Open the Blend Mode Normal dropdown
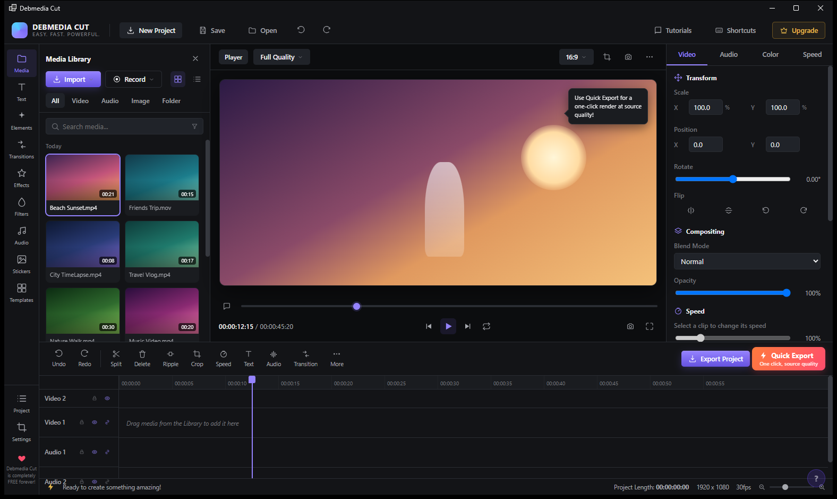This screenshot has height=499, width=837. [747, 261]
